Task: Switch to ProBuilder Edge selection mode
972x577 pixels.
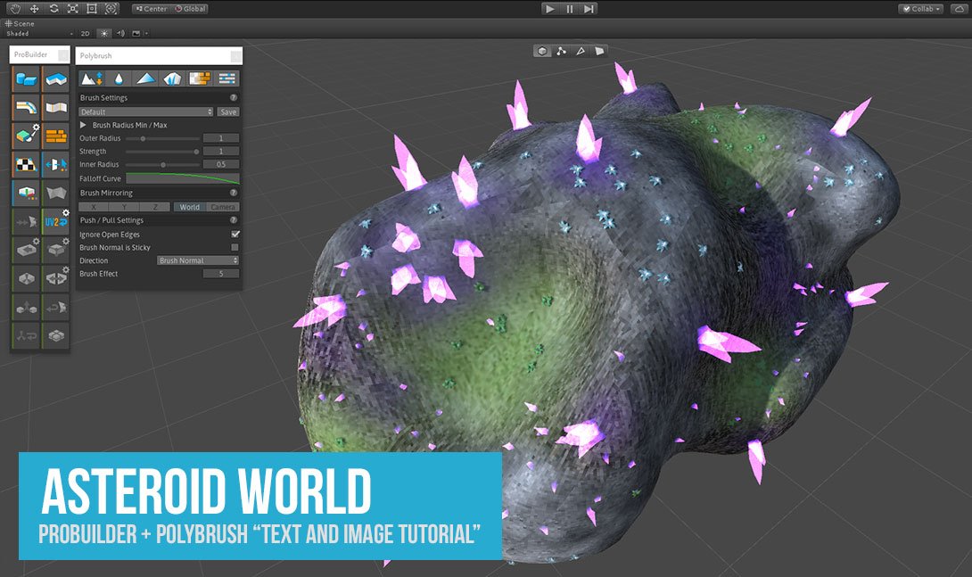Action: coord(581,51)
